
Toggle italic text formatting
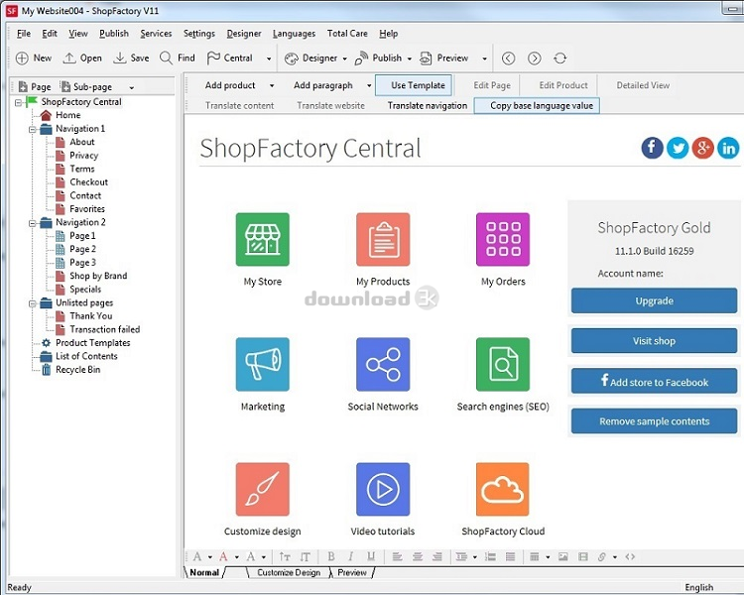(x=351, y=556)
